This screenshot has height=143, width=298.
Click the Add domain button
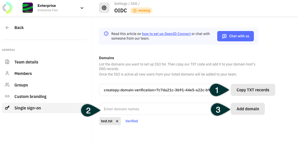click(248, 109)
